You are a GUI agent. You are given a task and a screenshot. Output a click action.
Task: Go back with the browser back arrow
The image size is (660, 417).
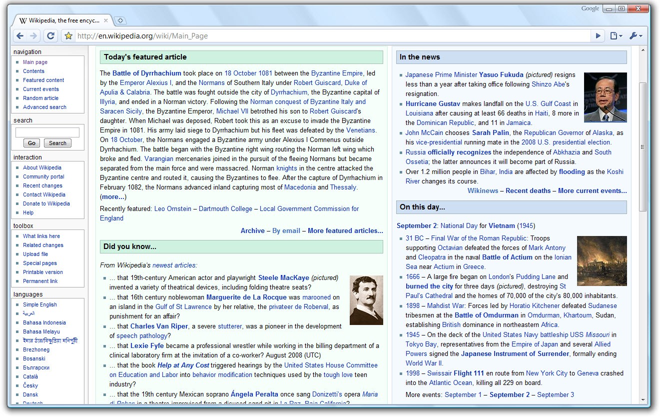[x=19, y=35]
